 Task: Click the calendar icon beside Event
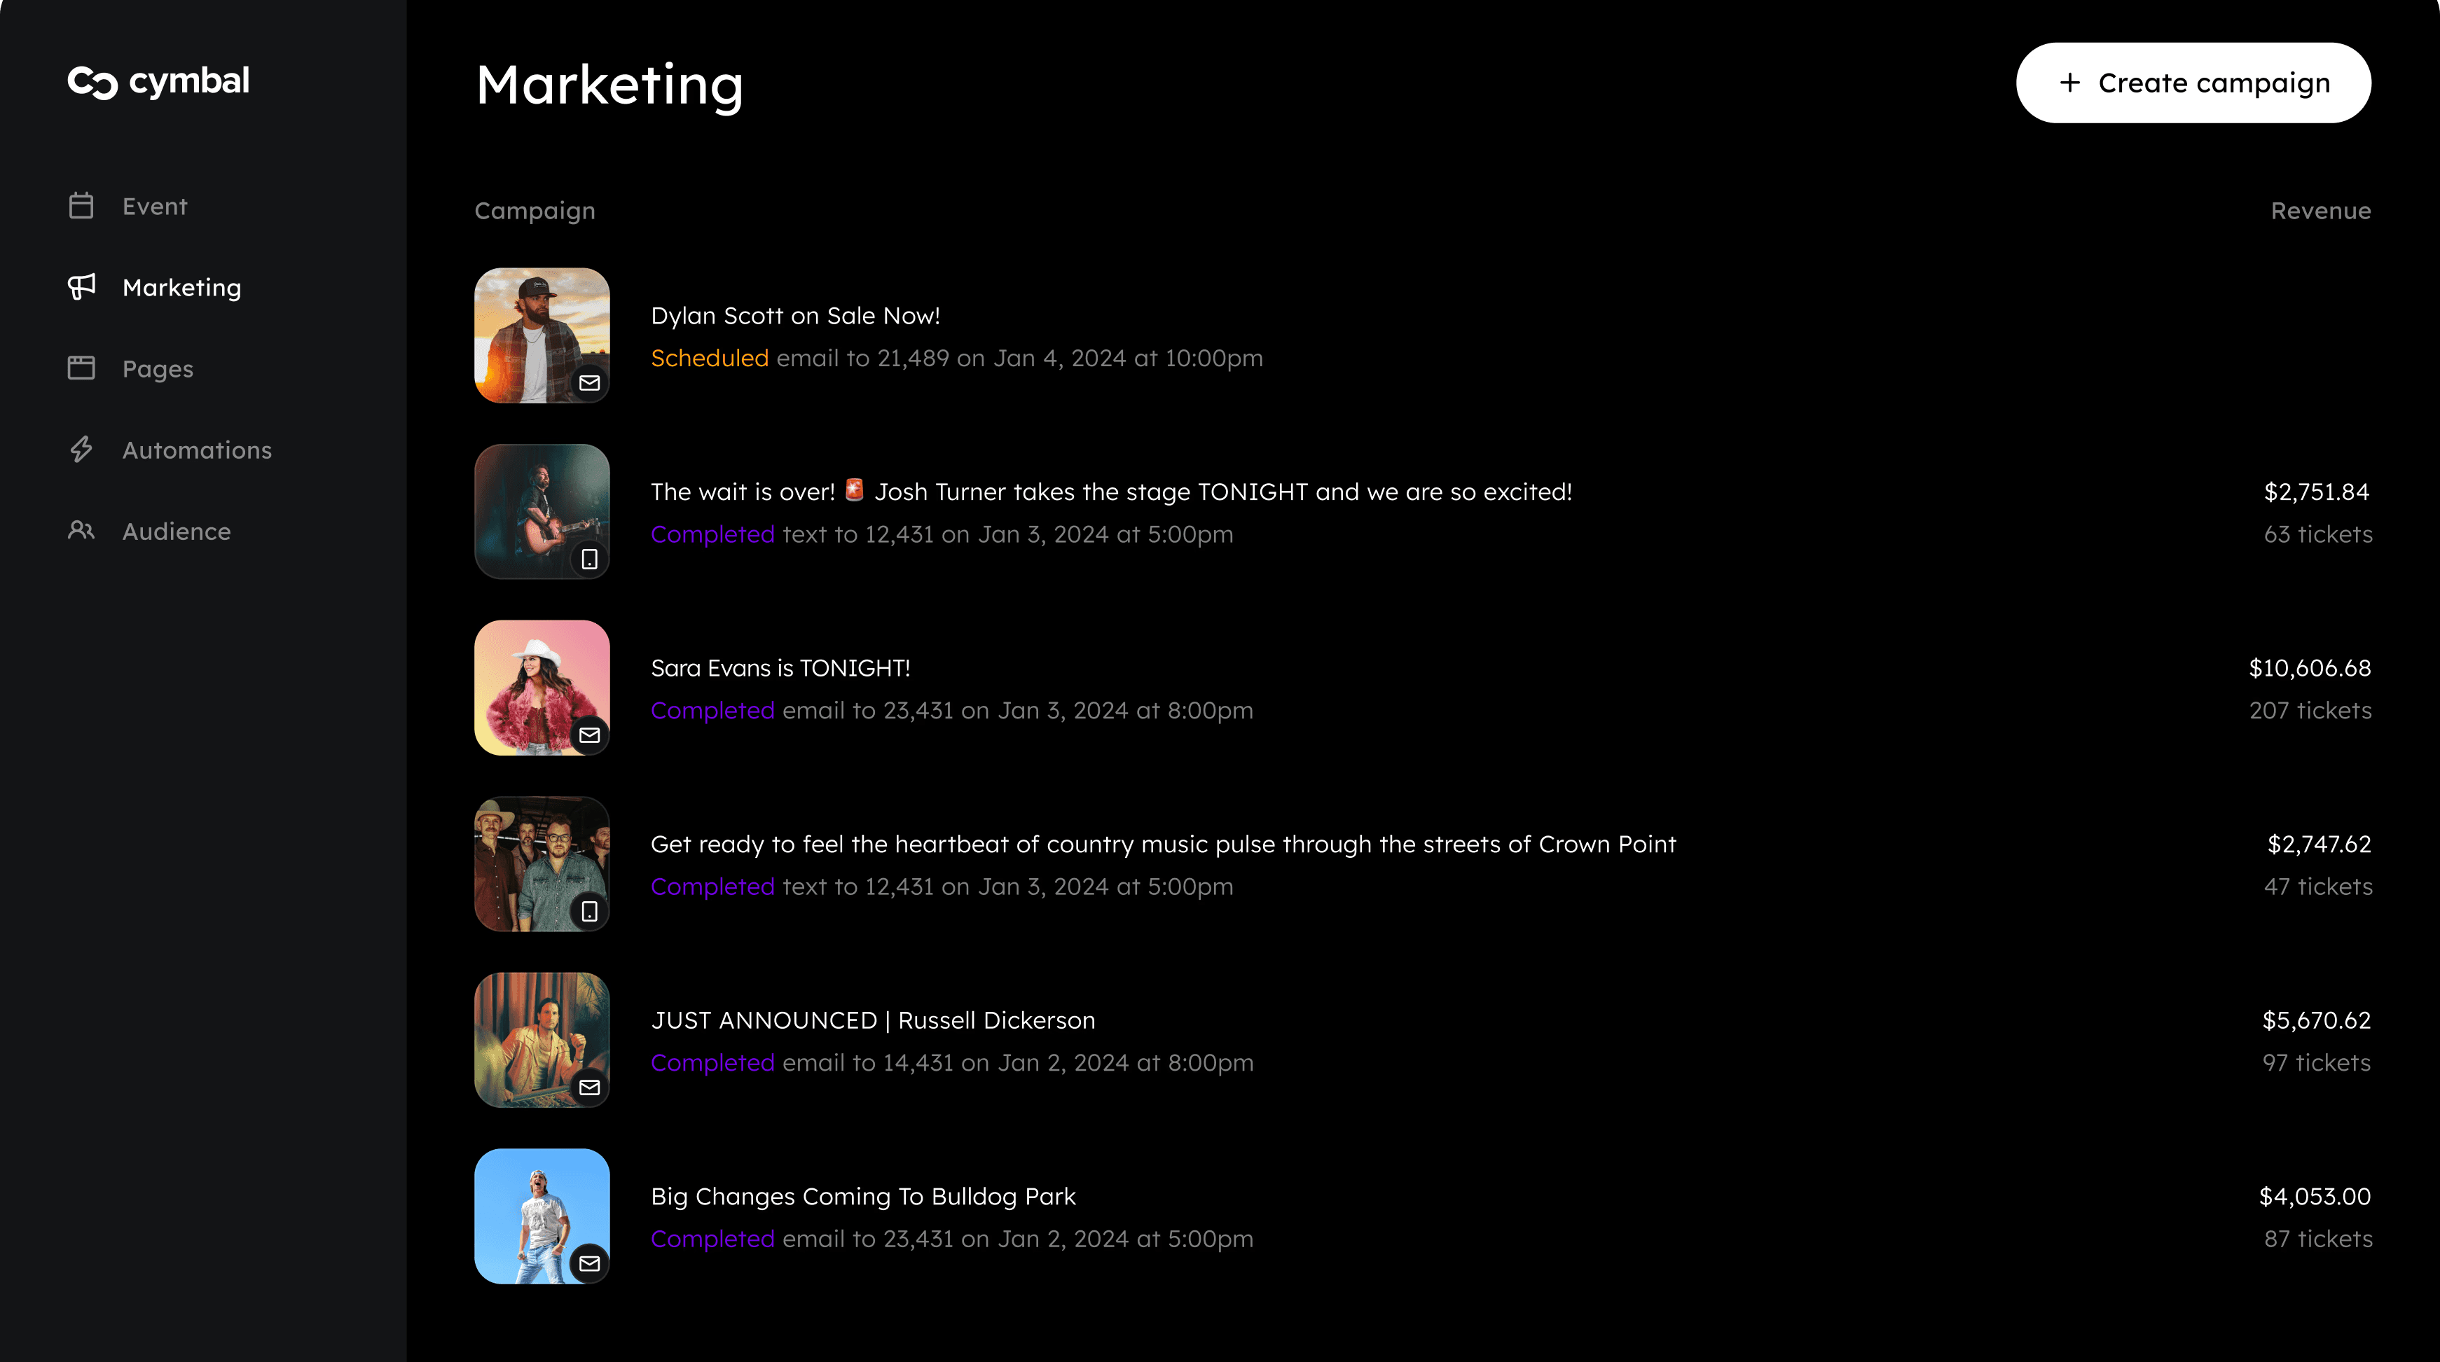[81, 205]
